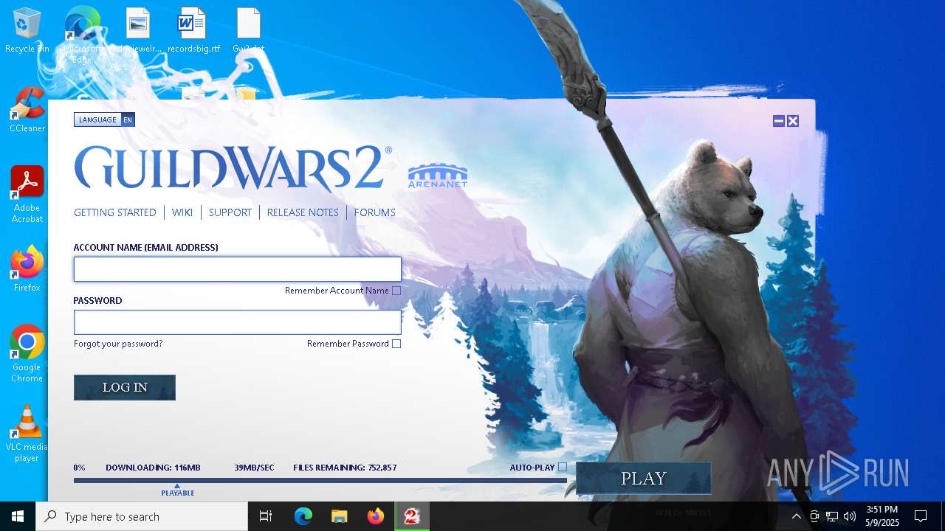Image resolution: width=945 pixels, height=531 pixels.
Task: Click the Log In button
Action: click(x=125, y=387)
